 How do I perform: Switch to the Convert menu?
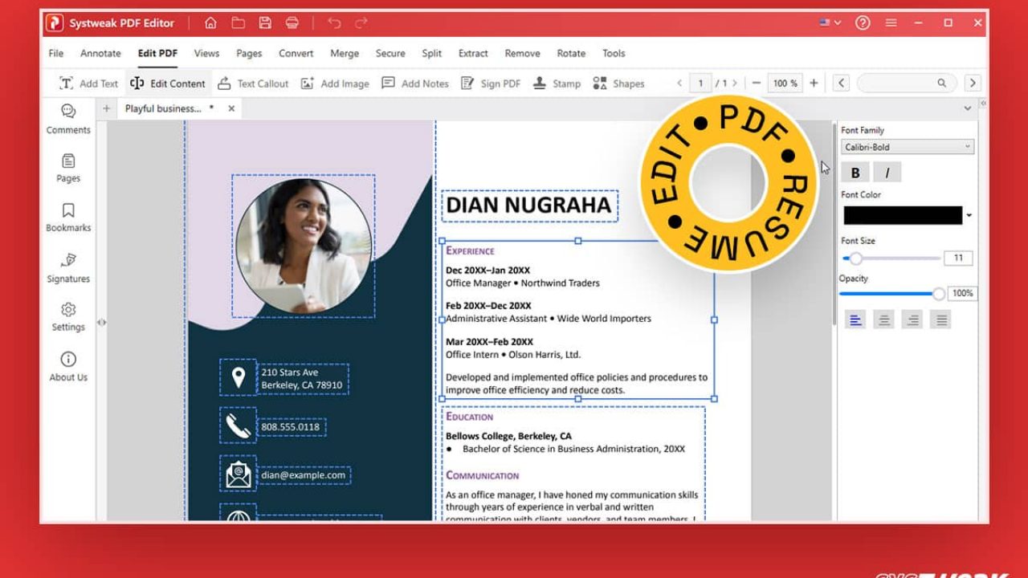tap(296, 54)
